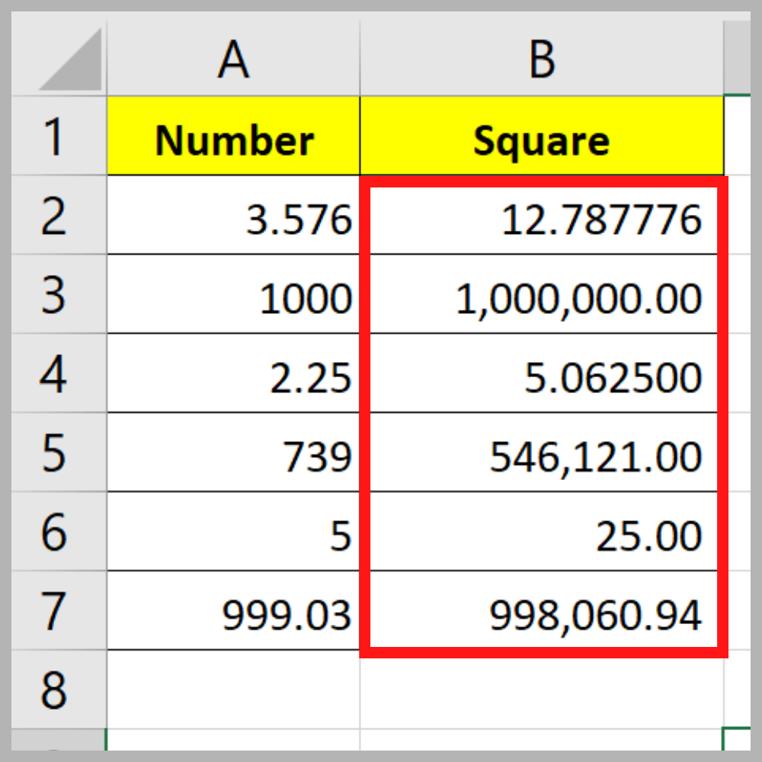Select cell containing 2.25
This screenshot has width=762, height=762.
click(x=233, y=373)
